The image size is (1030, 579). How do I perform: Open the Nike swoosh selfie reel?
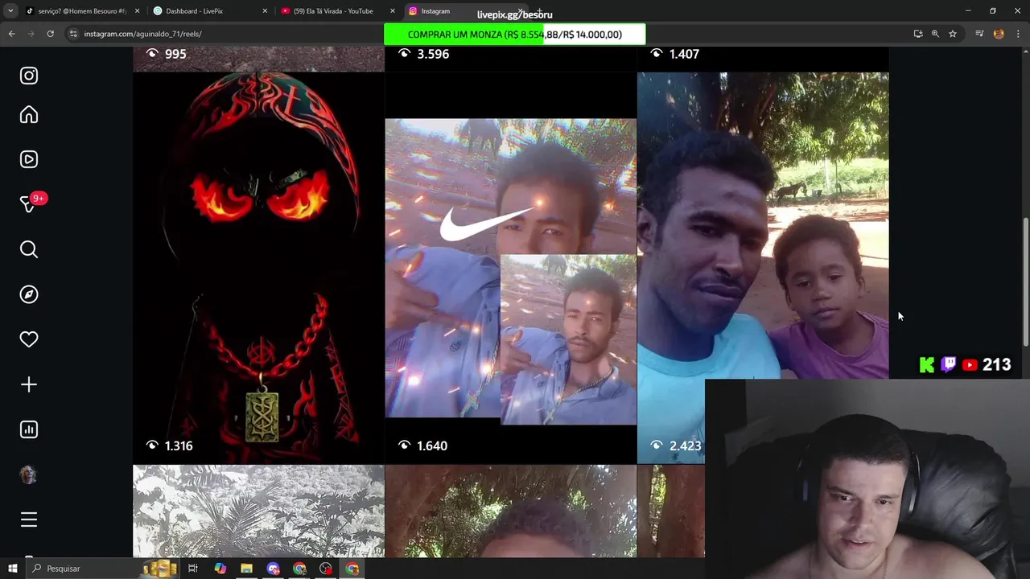coord(510,268)
